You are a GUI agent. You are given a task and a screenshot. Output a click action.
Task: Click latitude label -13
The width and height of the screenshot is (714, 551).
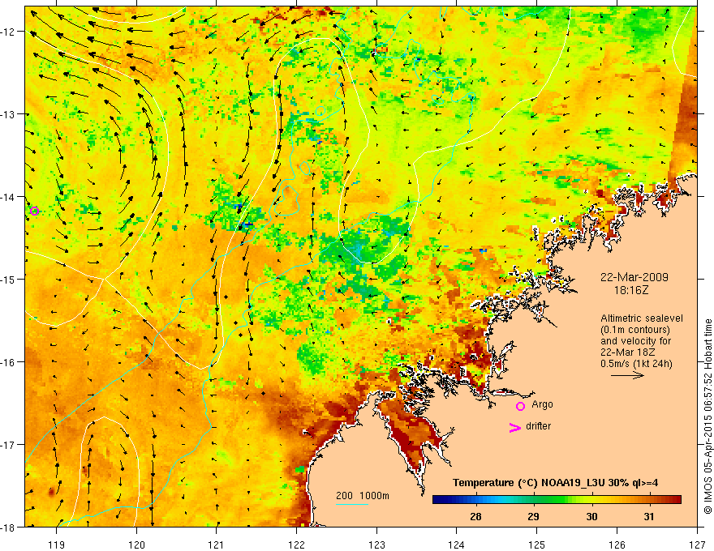(x=9, y=114)
